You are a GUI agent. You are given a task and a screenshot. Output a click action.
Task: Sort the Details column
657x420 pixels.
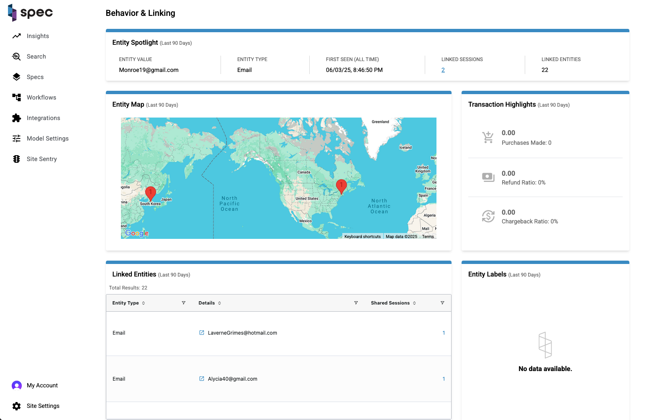point(219,303)
